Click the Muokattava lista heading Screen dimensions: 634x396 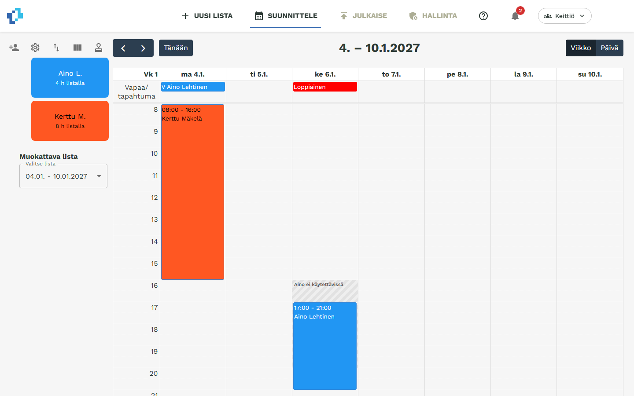pyautogui.click(x=48, y=156)
